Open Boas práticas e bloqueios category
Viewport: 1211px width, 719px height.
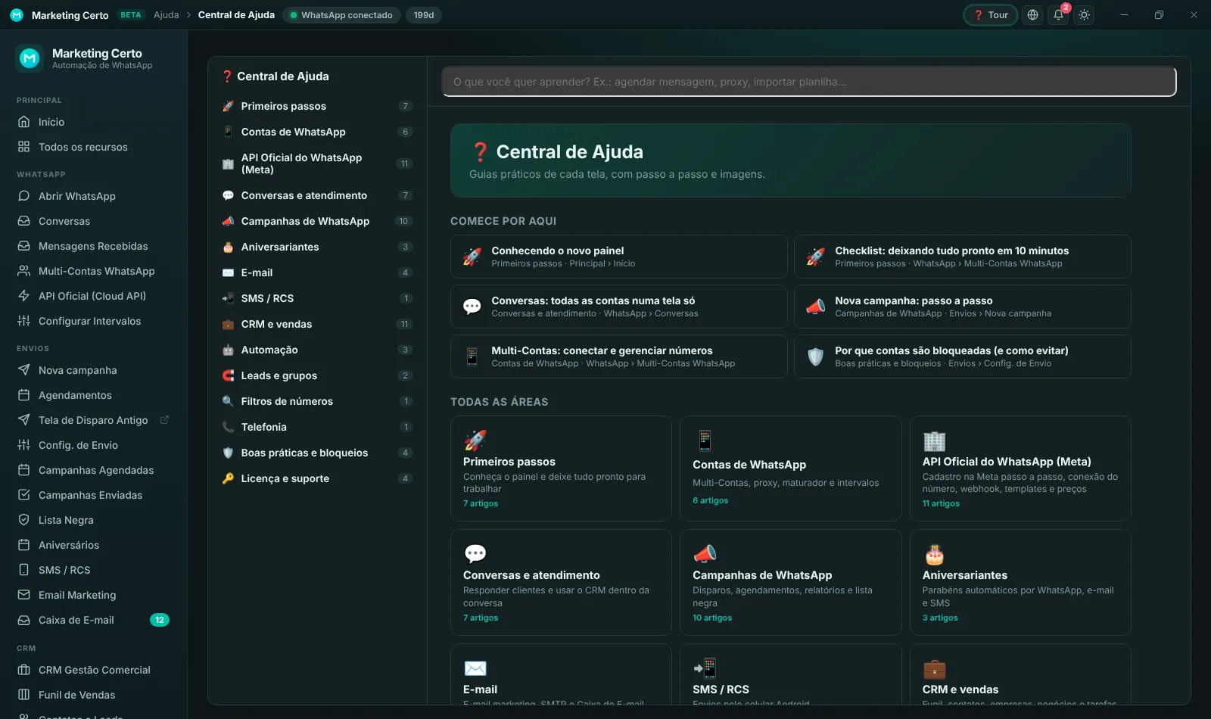[317, 453]
